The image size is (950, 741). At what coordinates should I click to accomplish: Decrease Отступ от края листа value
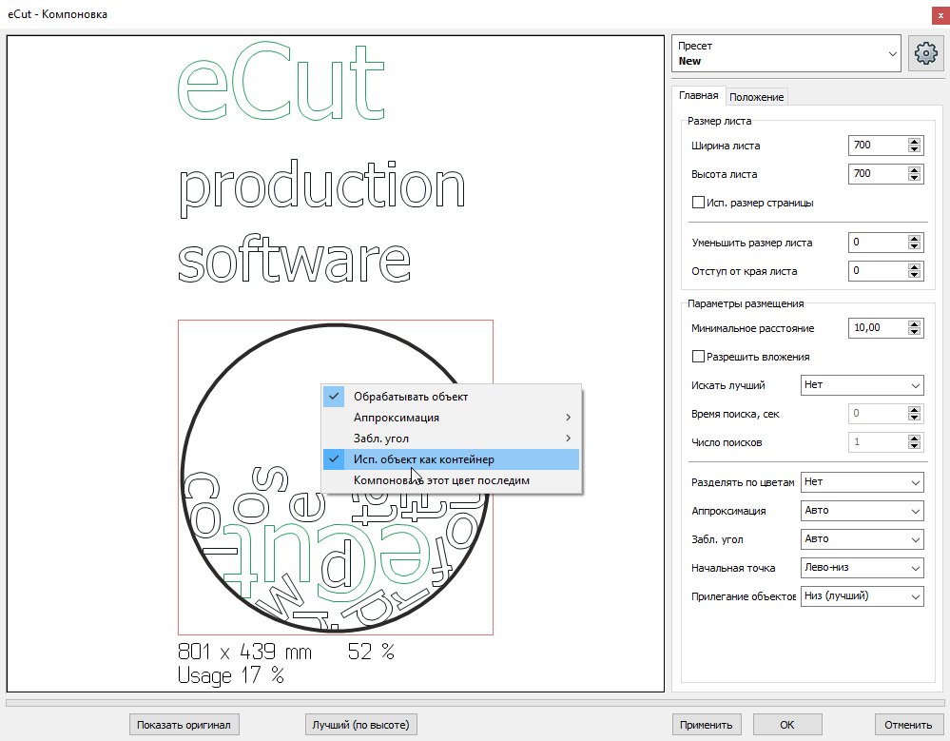[914, 275]
